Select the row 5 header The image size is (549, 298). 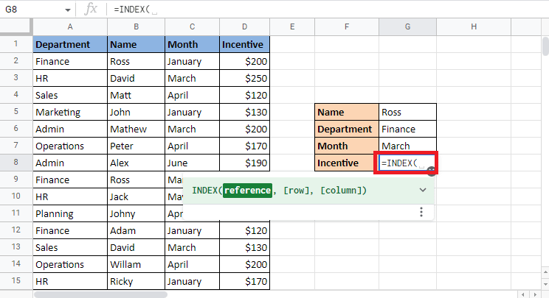click(15, 112)
